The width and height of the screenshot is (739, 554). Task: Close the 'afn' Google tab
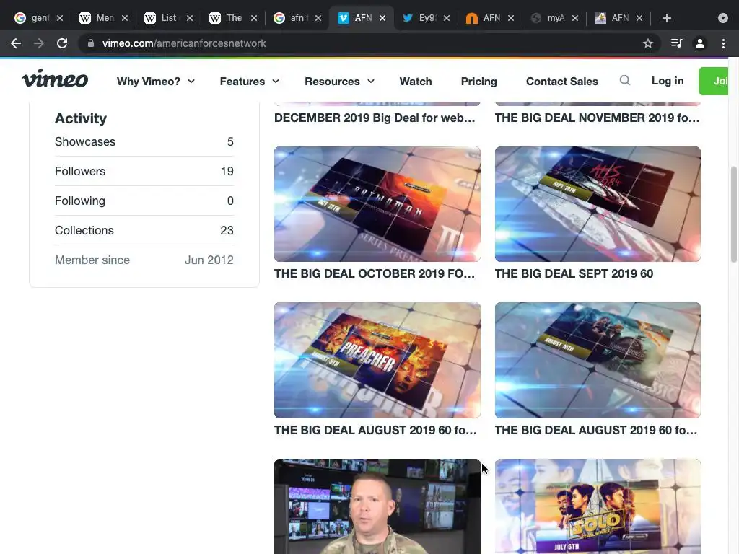tap(318, 18)
